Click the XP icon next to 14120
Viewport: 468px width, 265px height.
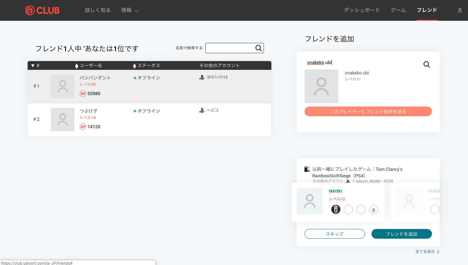83,127
